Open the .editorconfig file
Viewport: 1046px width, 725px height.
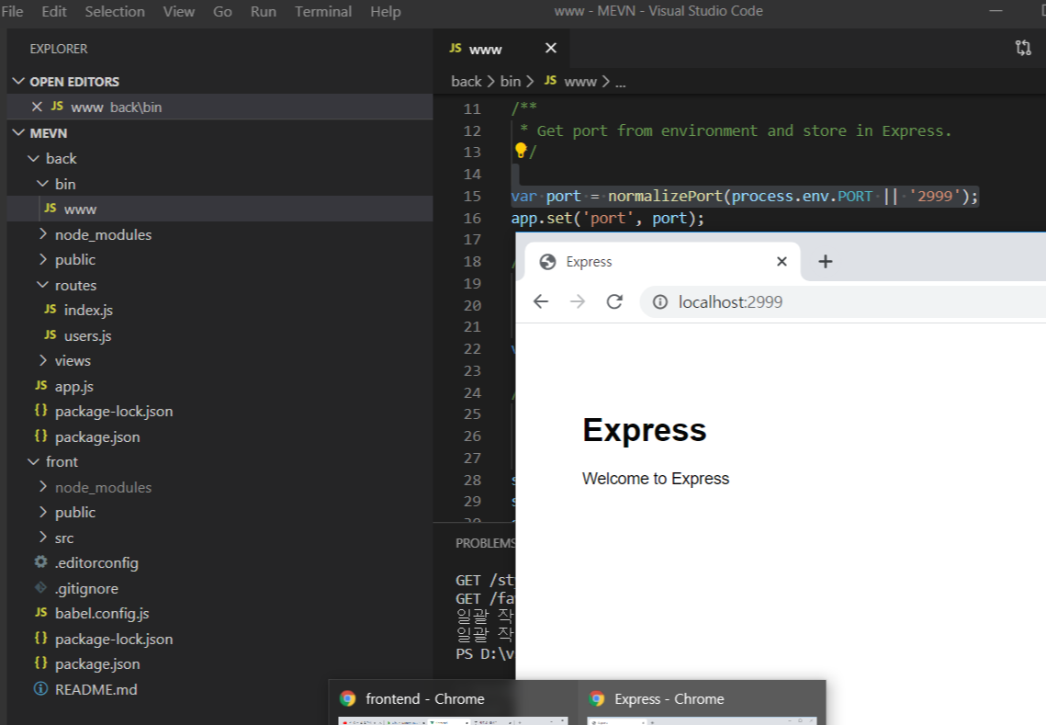tap(219, 562)
